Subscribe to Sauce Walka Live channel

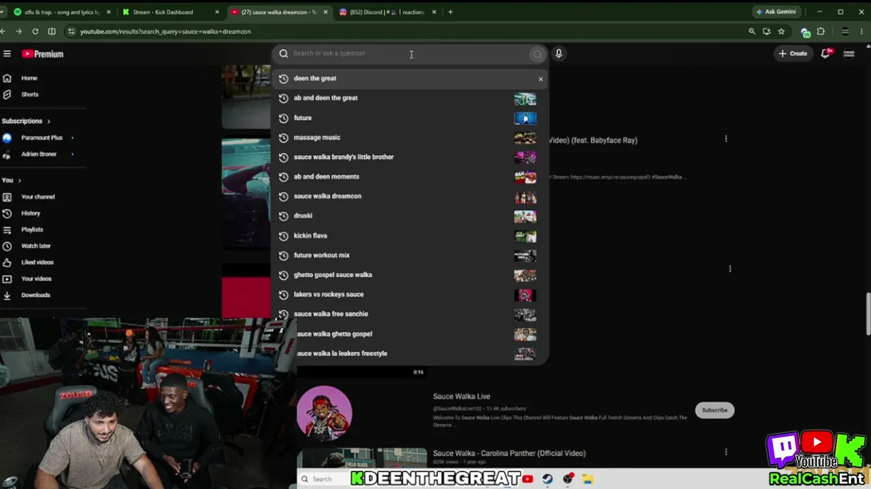(714, 410)
